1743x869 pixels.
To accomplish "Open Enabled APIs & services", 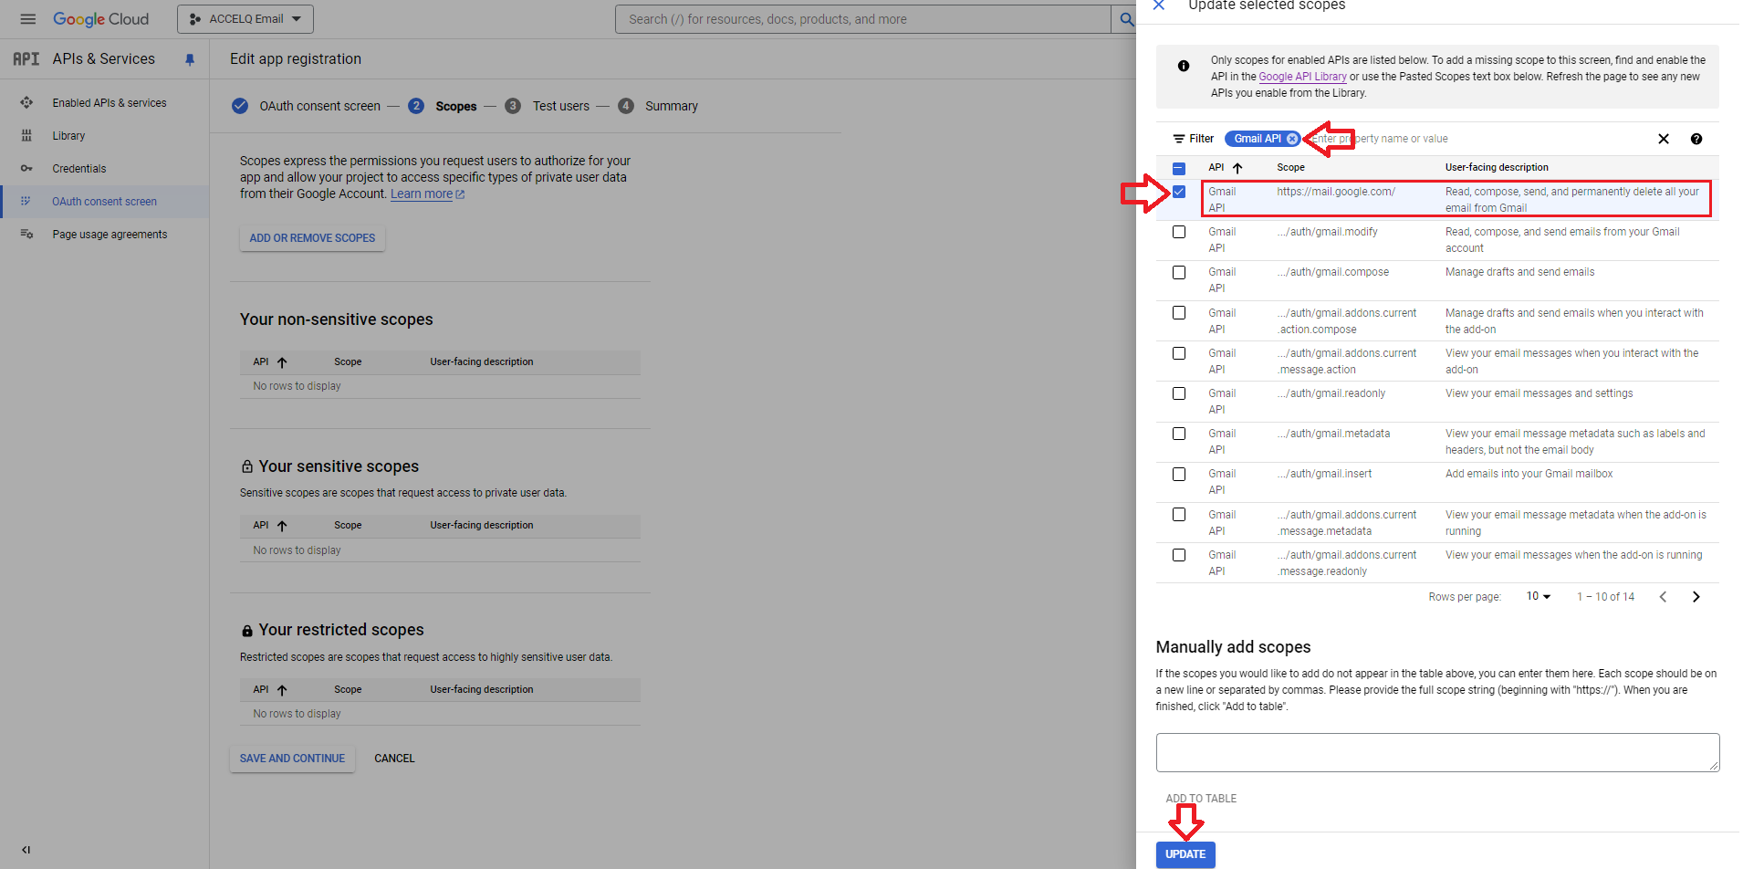I will (110, 103).
